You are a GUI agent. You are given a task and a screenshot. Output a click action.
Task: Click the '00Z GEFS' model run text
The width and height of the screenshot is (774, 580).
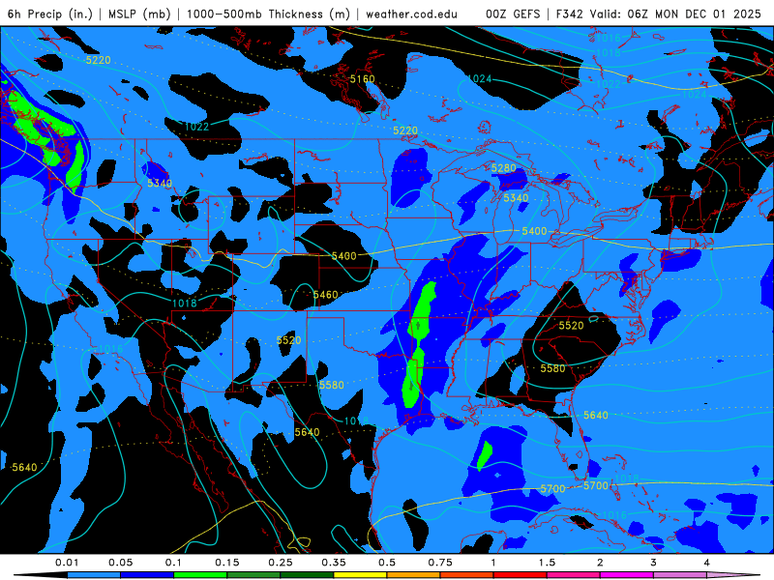[x=513, y=14]
